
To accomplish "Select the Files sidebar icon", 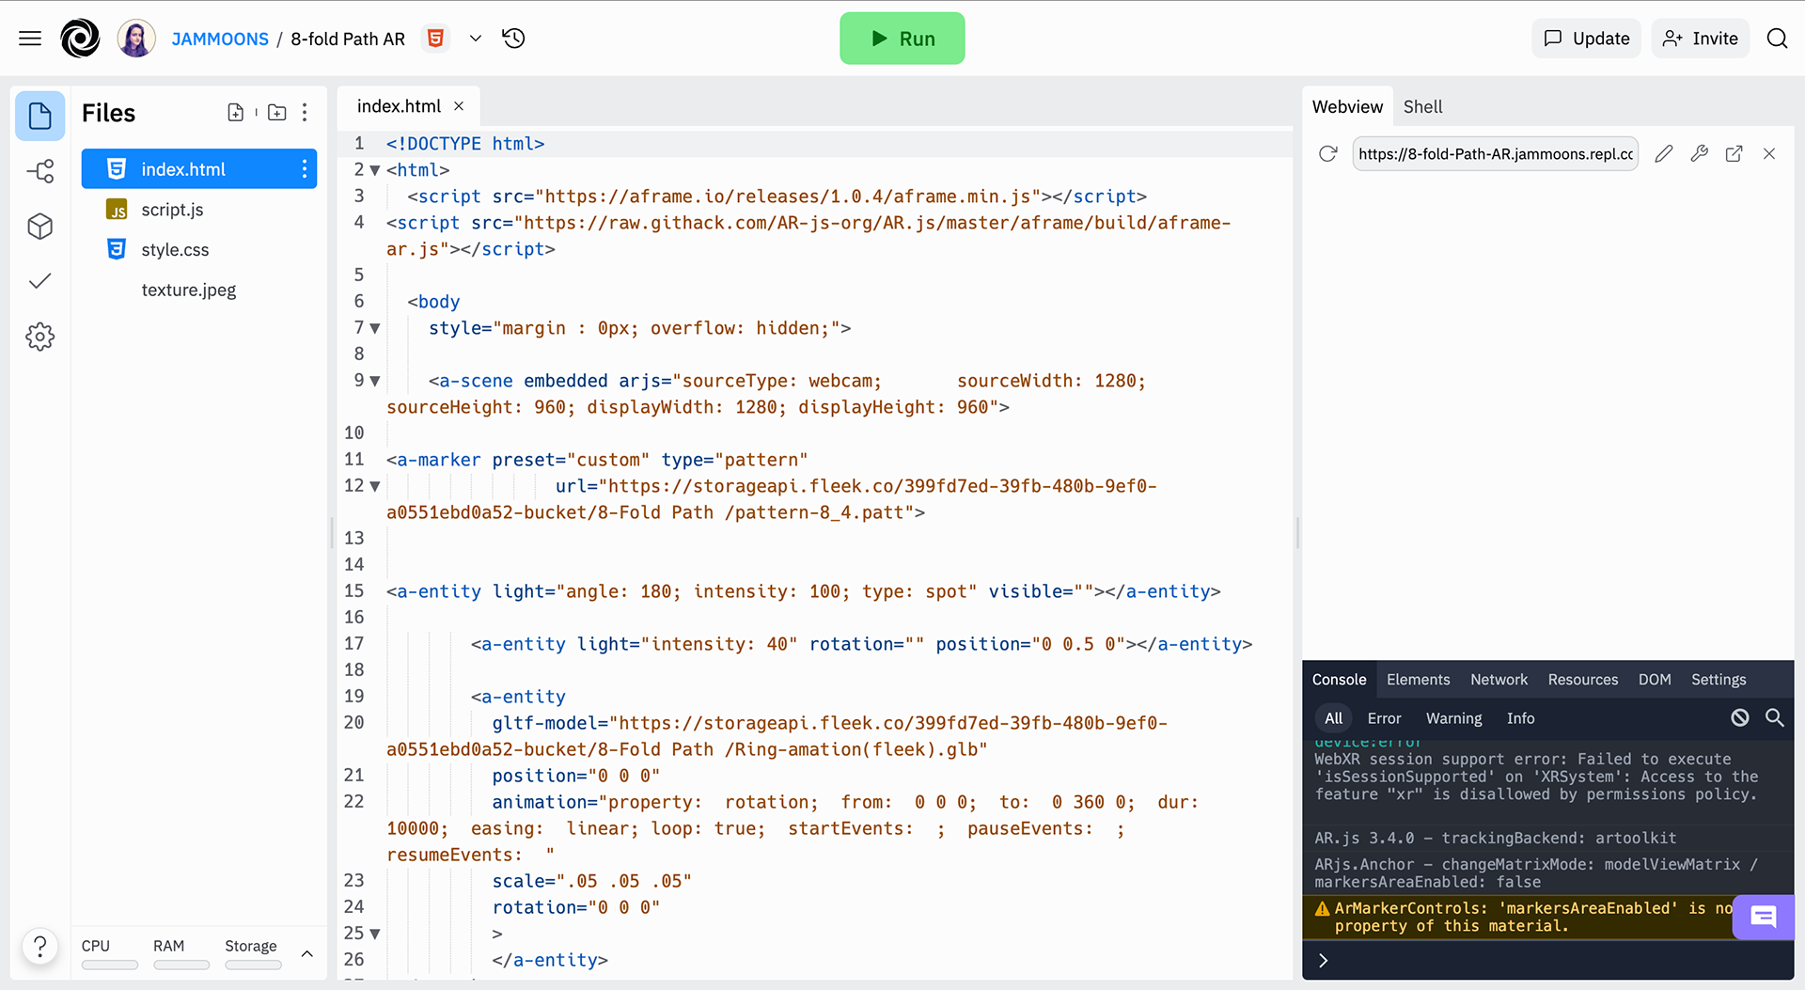I will [39, 116].
